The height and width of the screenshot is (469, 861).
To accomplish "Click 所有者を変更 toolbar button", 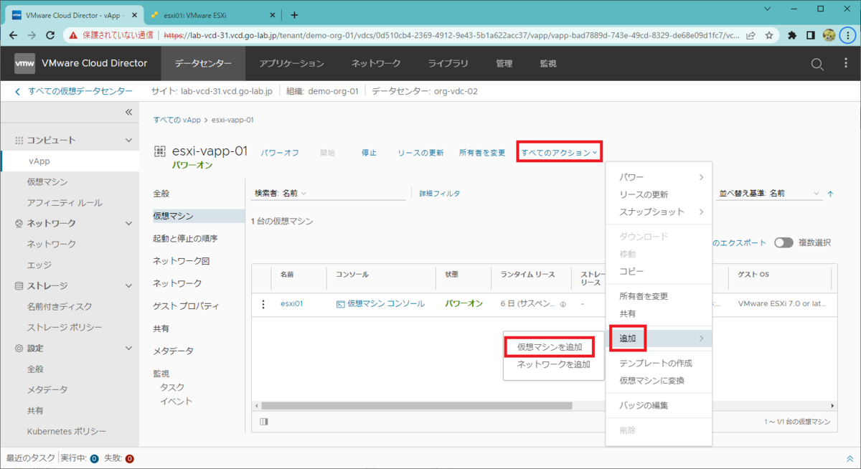I will point(482,153).
